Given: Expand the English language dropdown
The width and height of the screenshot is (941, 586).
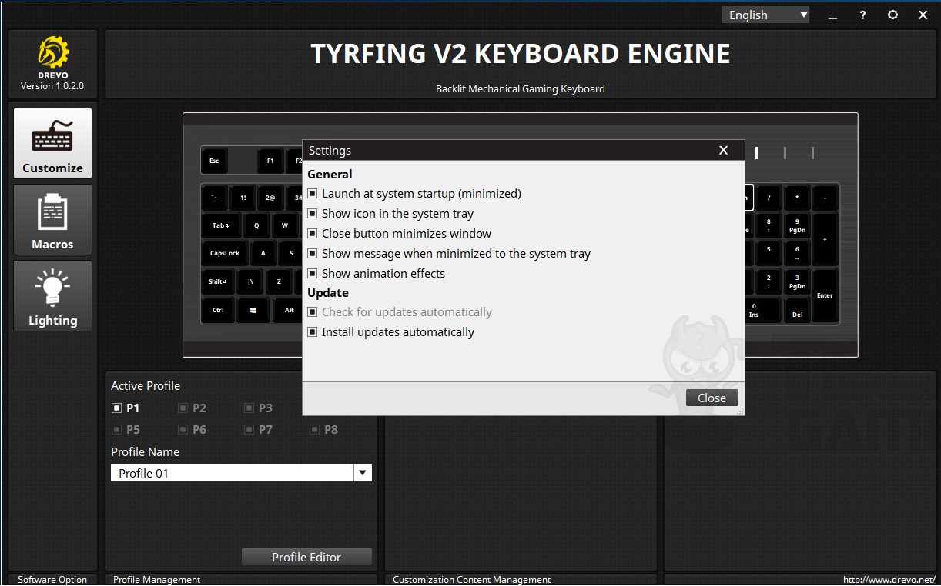Looking at the screenshot, I should pyautogui.click(x=765, y=15).
